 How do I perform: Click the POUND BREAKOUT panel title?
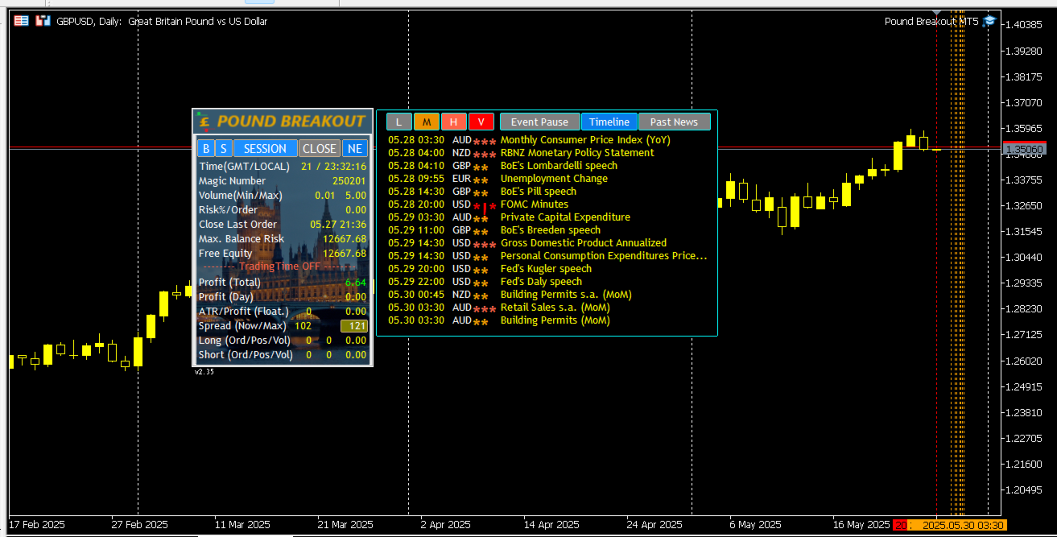pos(291,122)
